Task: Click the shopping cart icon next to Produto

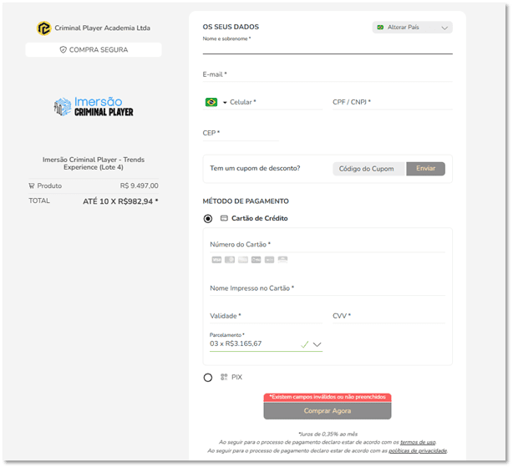Action: pos(32,186)
